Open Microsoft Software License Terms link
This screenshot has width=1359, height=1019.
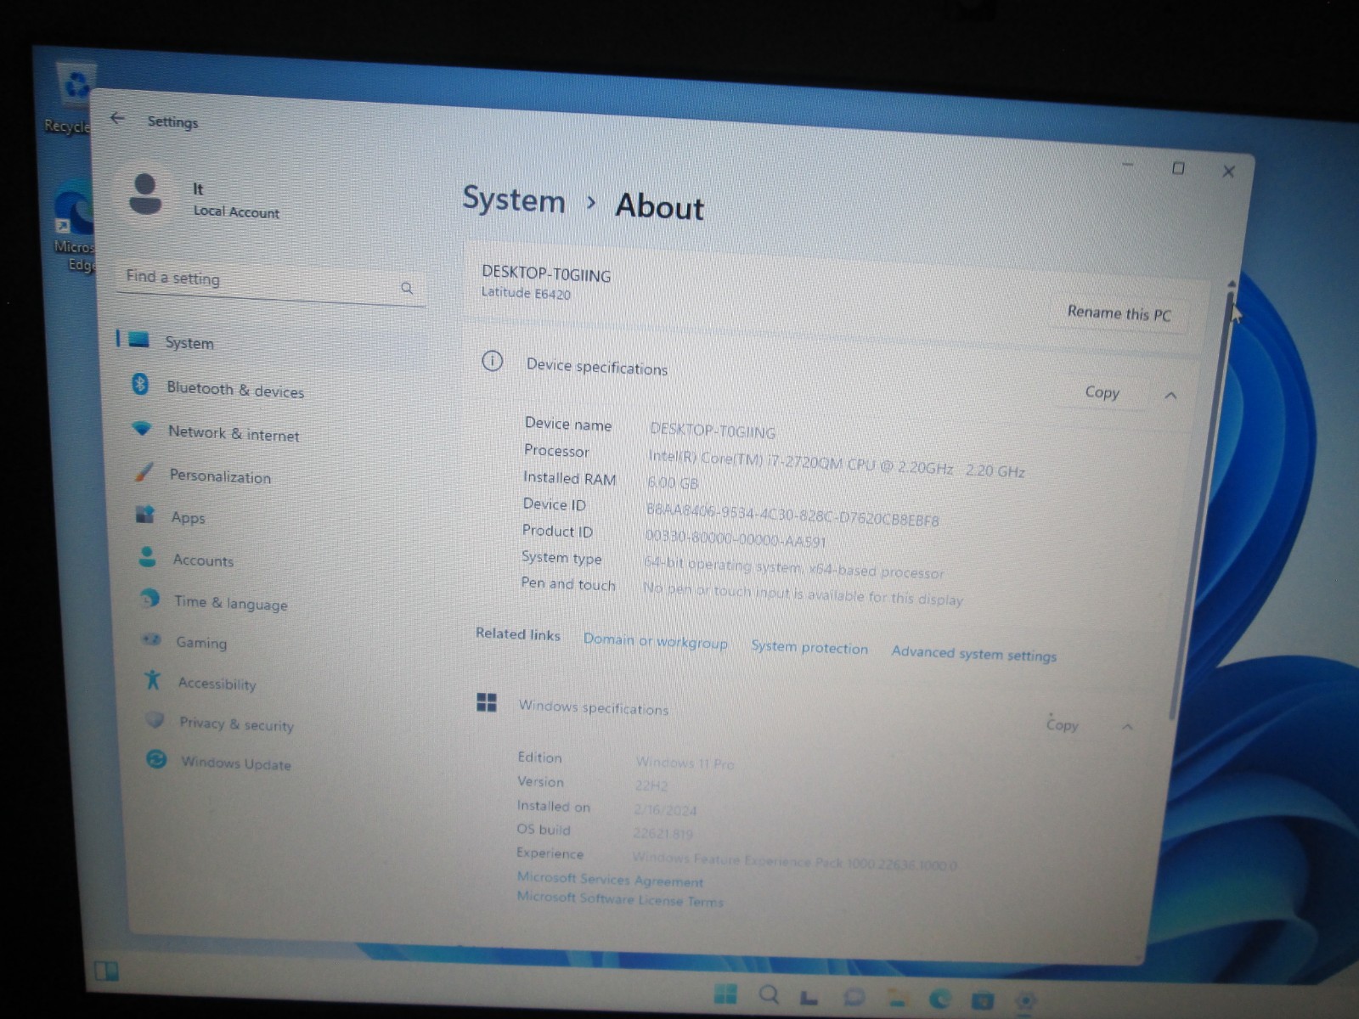pos(620,898)
